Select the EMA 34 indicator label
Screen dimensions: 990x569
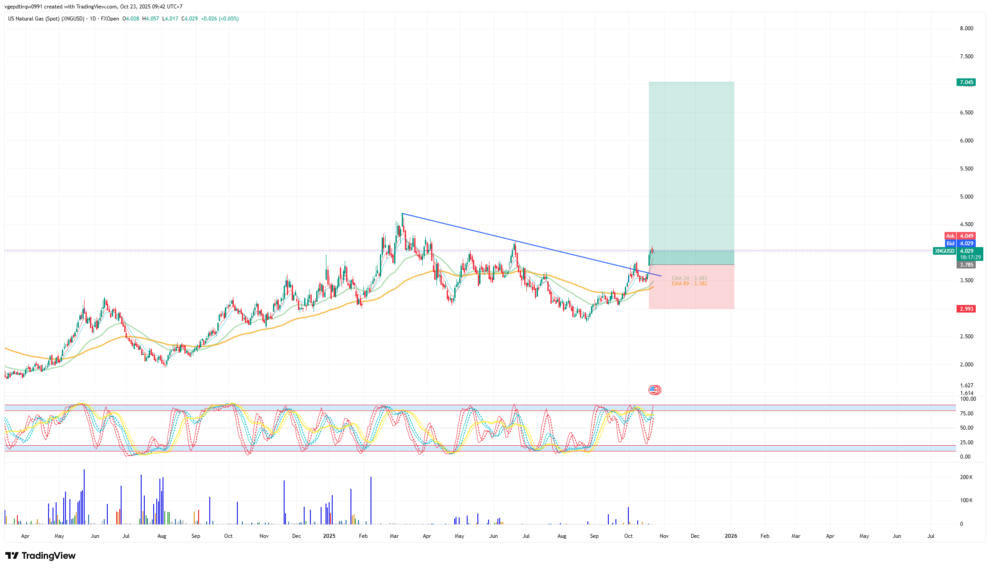(689, 278)
